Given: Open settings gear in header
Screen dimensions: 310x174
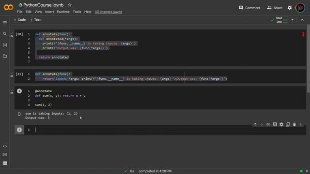Looking at the screenshot, I should (290, 8).
